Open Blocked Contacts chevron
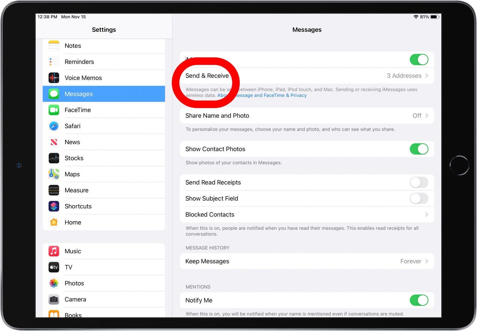Screen dimensions: 477x331 pos(427,214)
